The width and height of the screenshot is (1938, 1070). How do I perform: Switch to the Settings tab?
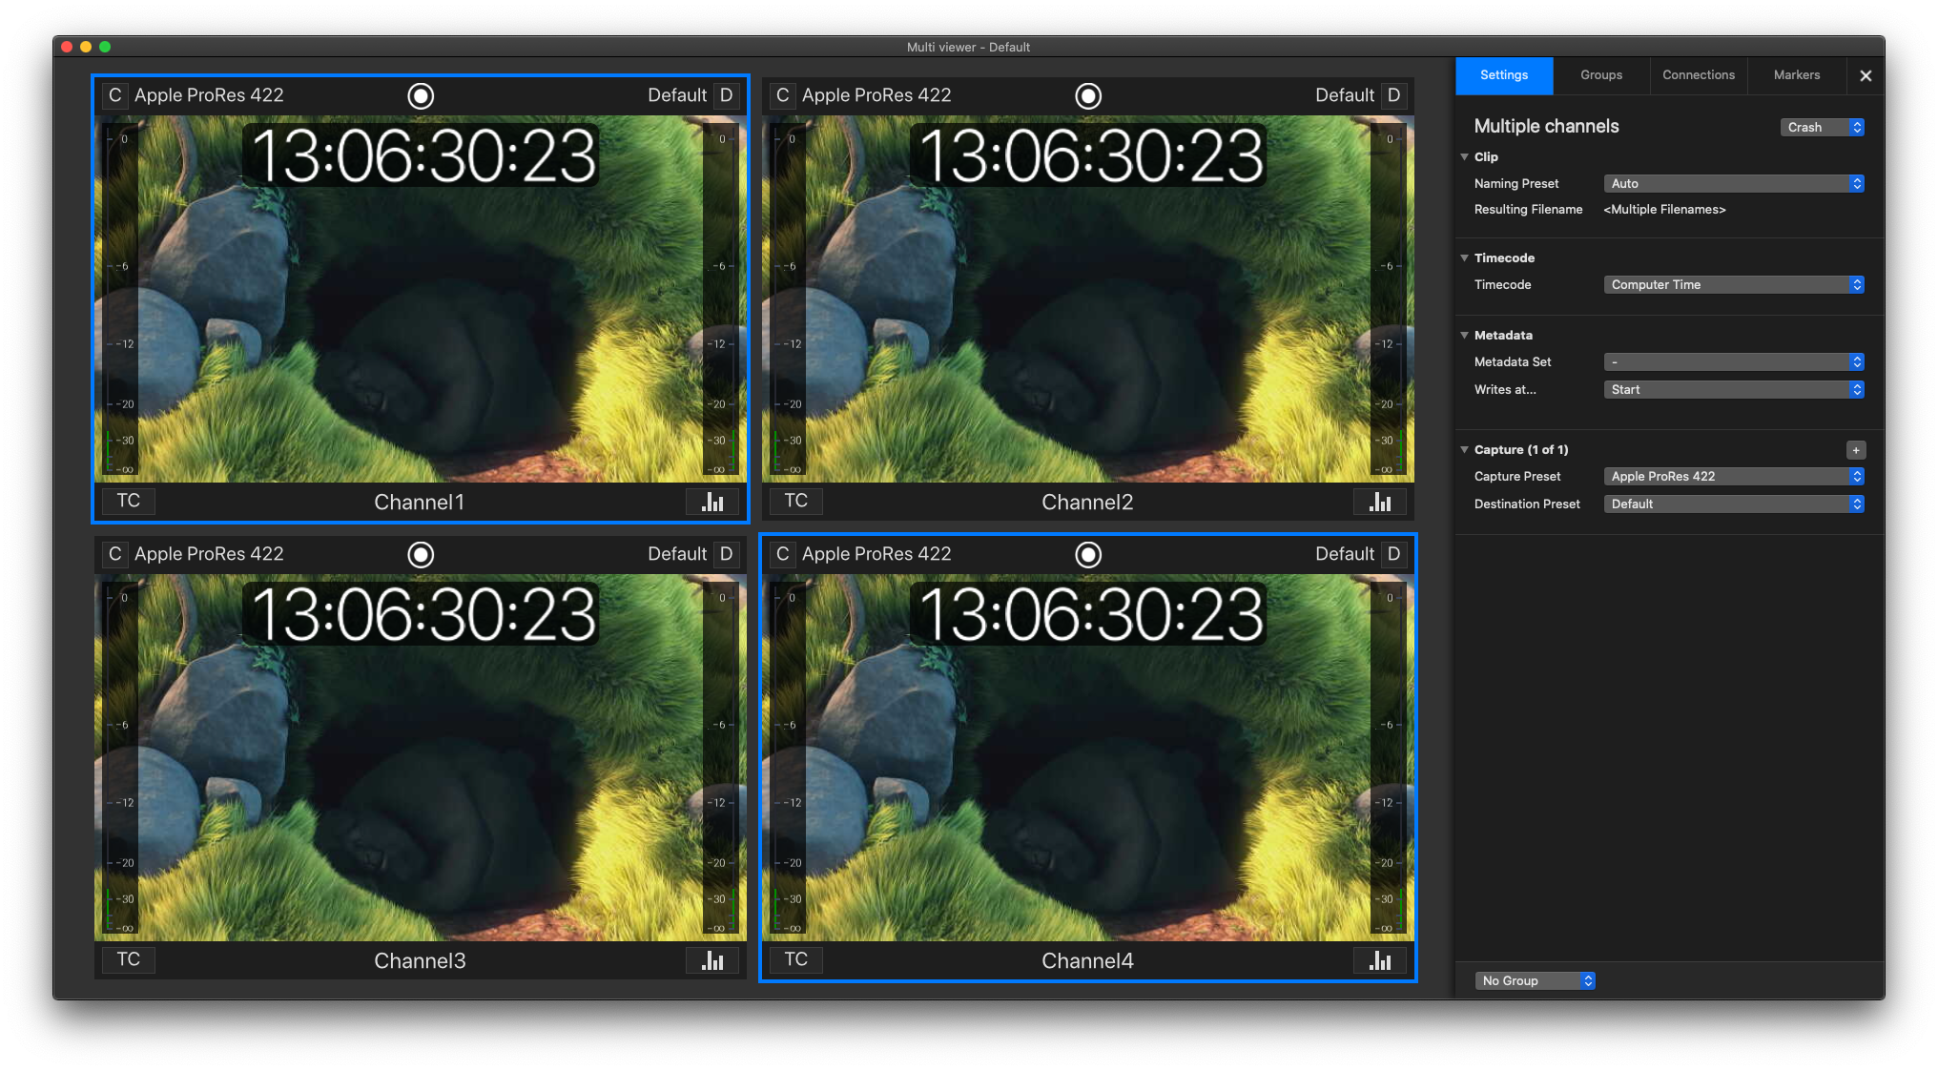click(x=1504, y=75)
